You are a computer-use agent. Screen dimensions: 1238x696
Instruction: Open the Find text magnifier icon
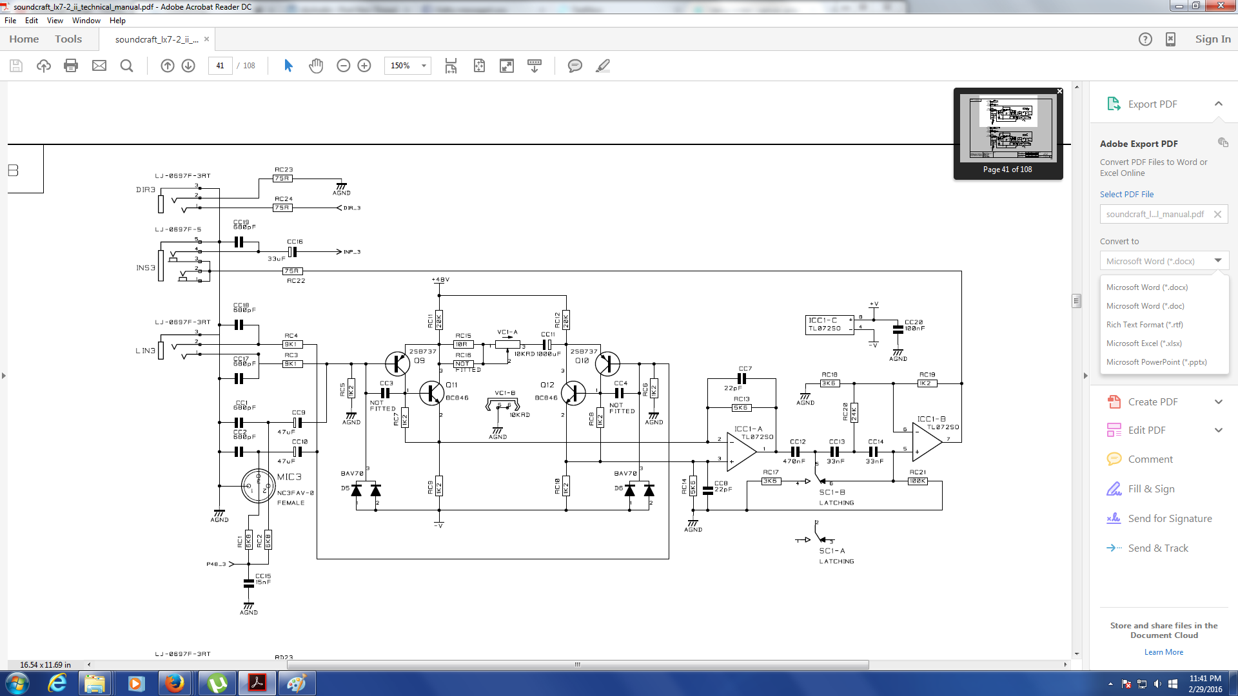[x=127, y=66]
